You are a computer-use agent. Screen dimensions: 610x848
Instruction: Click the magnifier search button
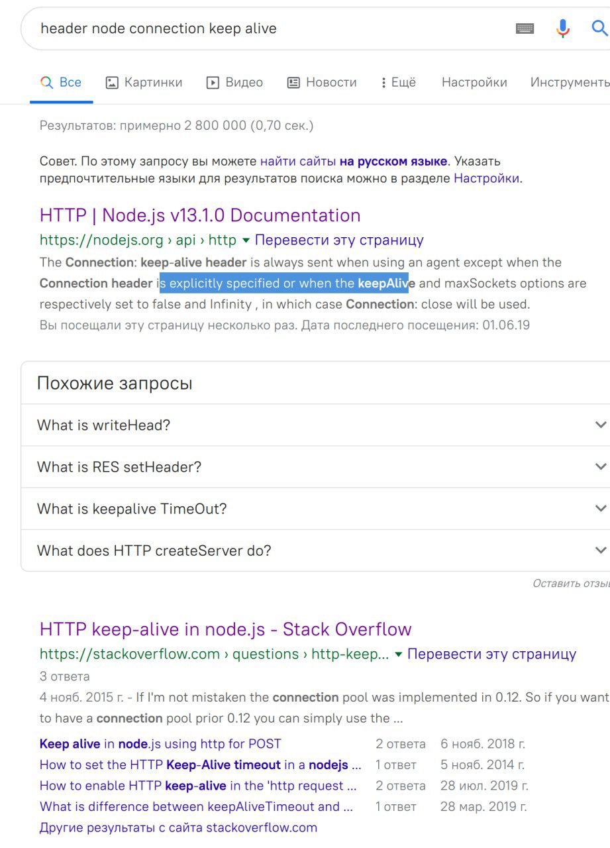pos(599,28)
